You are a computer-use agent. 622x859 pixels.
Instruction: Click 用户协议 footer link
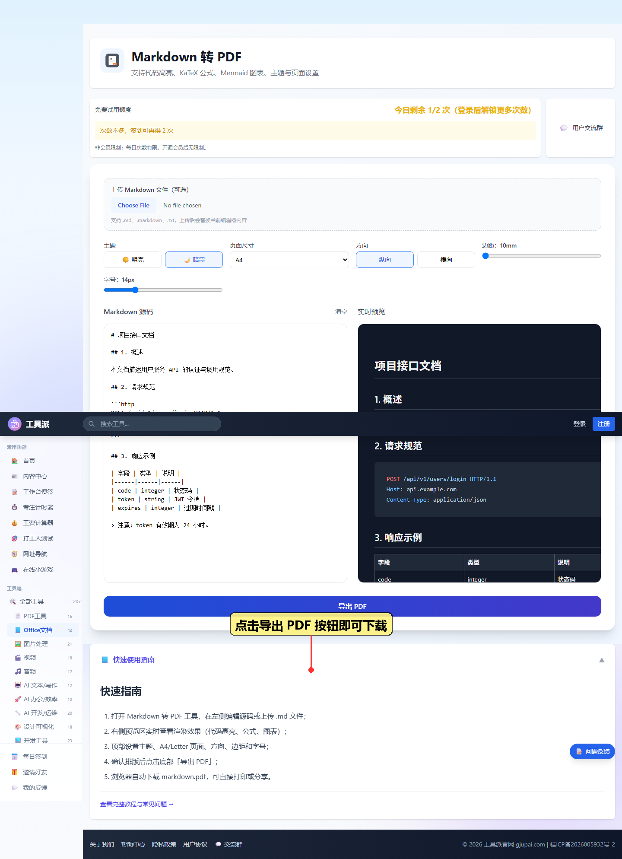click(x=195, y=844)
